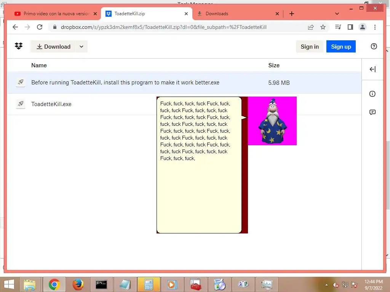The width and height of the screenshot is (390, 292).
Task: Close the Downloads tab
Action: point(277,14)
